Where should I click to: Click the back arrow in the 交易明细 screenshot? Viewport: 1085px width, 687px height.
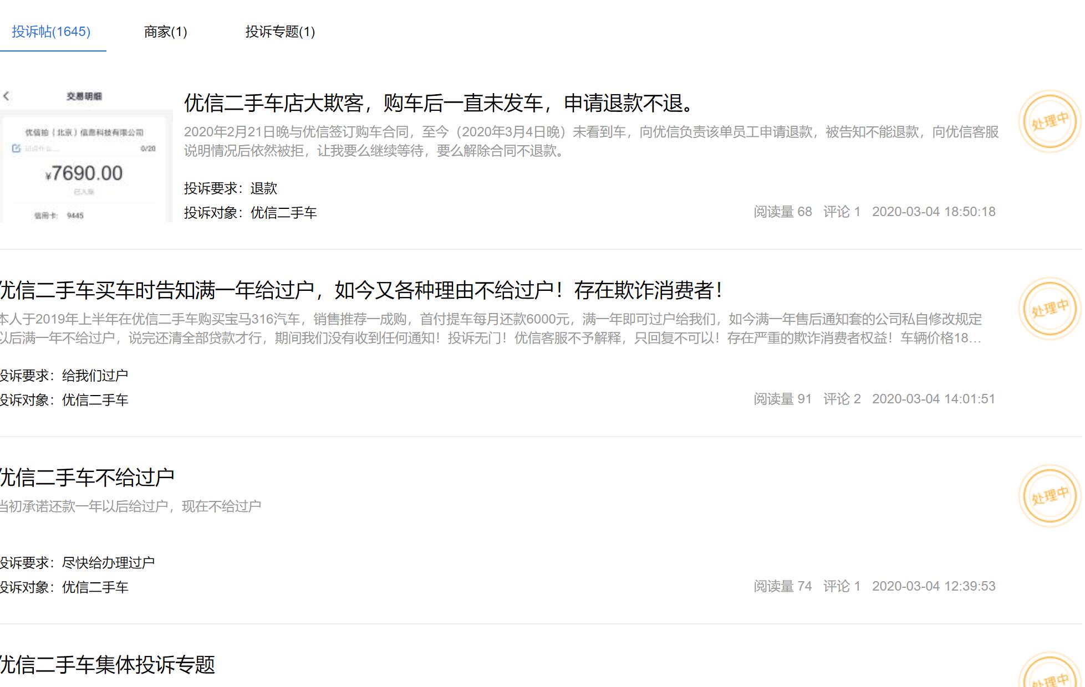coord(7,95)
